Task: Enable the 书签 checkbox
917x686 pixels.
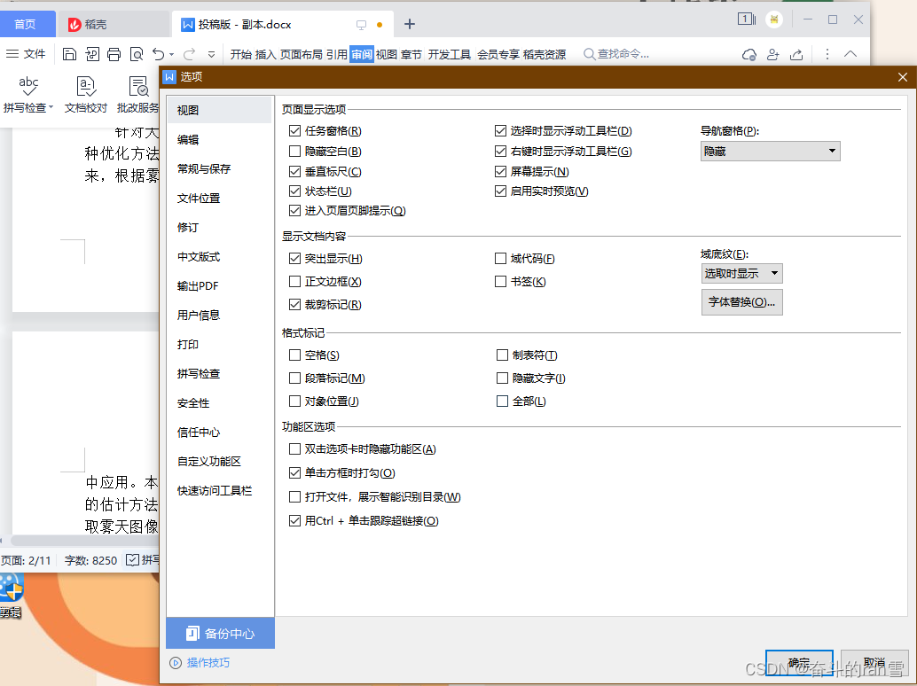Action: [500, 282]
